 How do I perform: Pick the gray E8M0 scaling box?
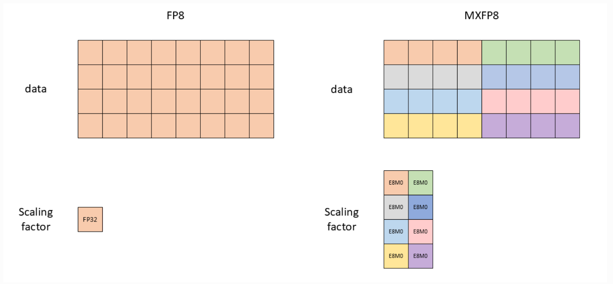point(396,207)
